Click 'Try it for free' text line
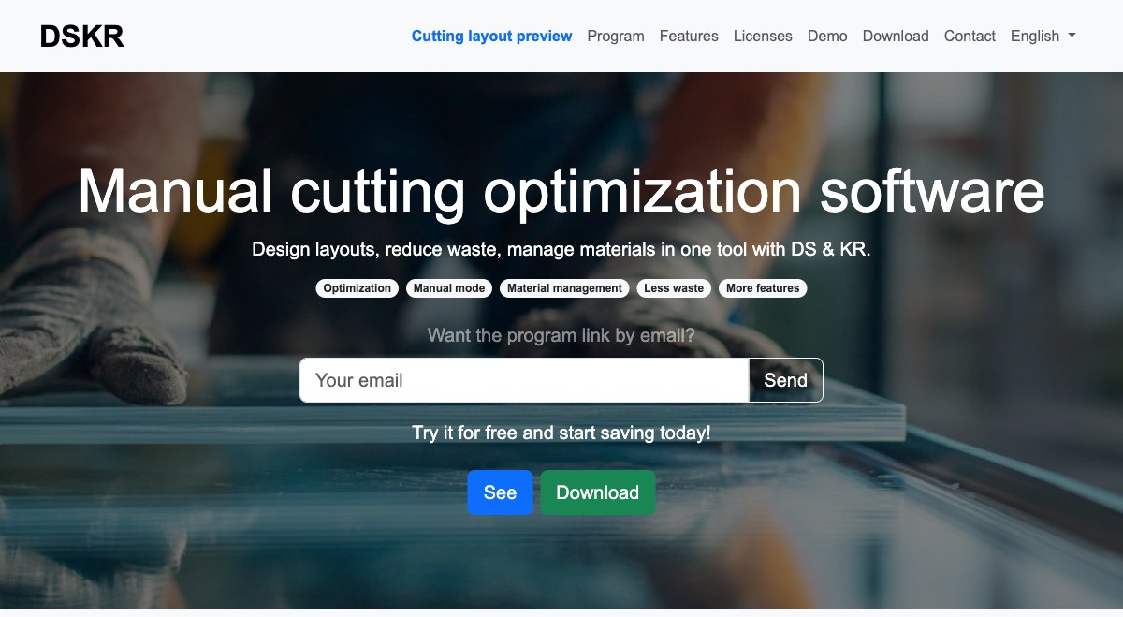 [x=561, y=433]
